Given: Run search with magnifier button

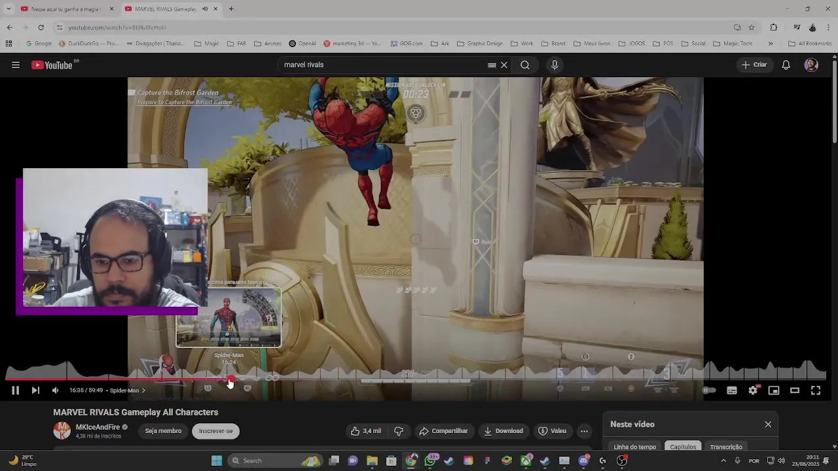Looking at the screenshot, I should [x=525, y=65].
